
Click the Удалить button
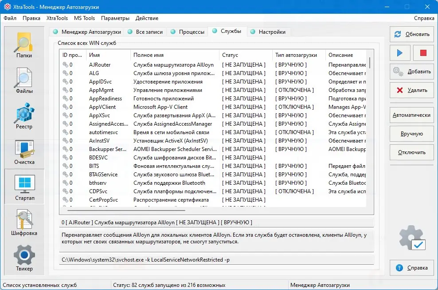click(412, 90)
